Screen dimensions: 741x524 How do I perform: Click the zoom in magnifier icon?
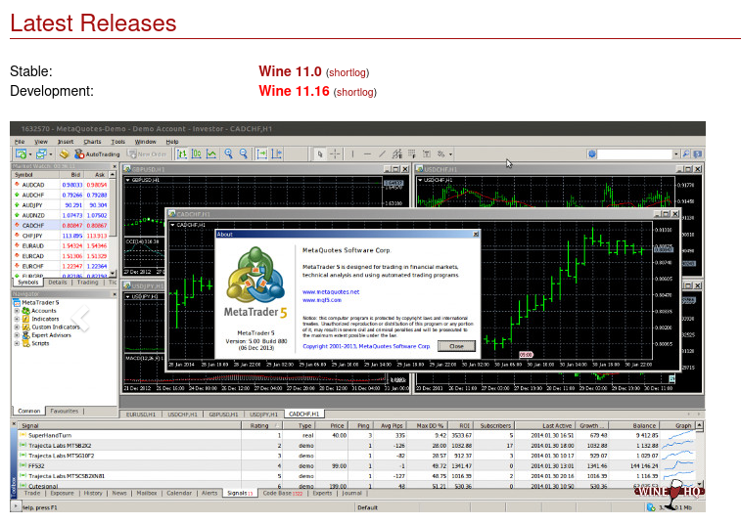[x=229, y=153]
